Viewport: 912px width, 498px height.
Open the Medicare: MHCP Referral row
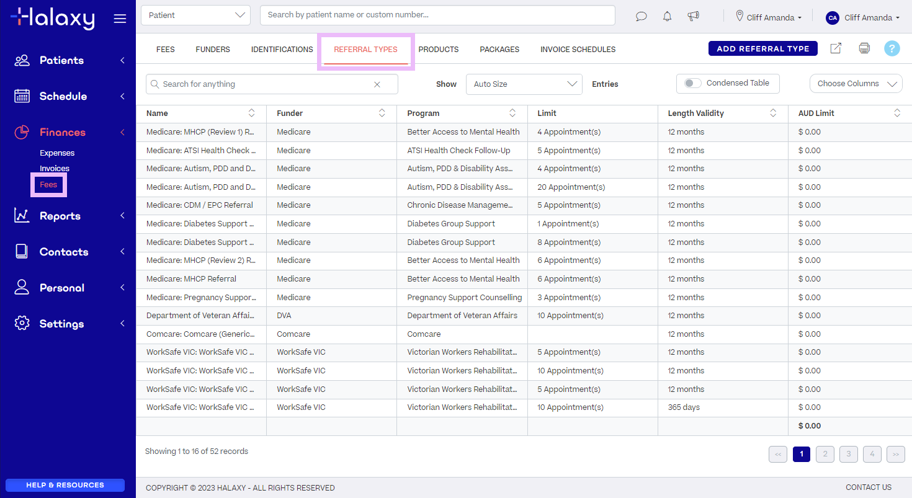pyautogui.click(x=524, y=279)
